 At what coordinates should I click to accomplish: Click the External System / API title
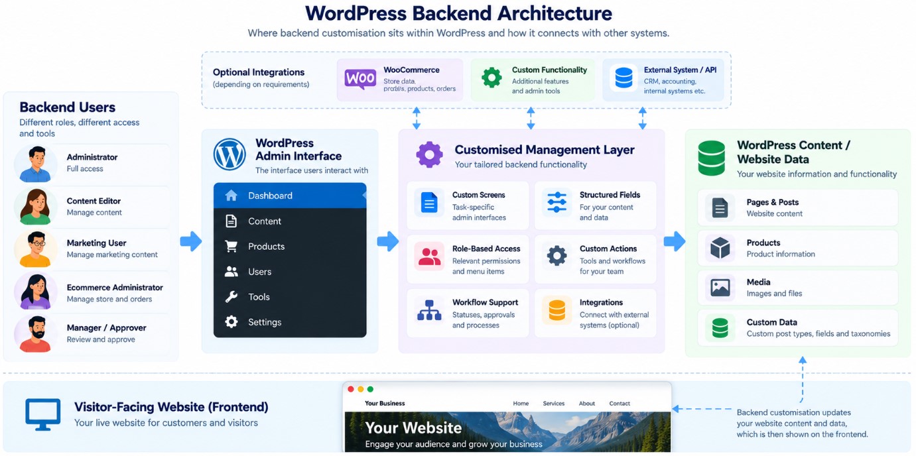click(680, 70)
